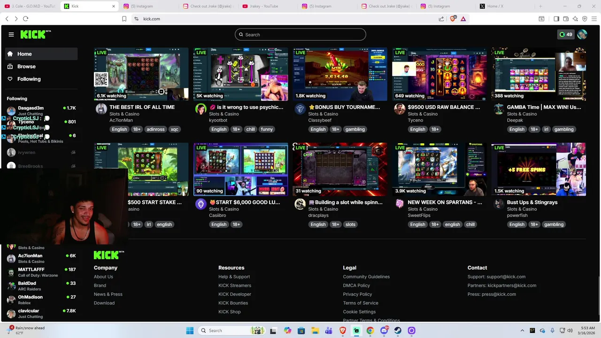
Task: Click SweetFlips avatar icon
Action: tap(400, 204)
